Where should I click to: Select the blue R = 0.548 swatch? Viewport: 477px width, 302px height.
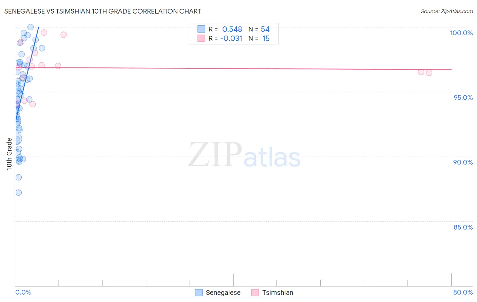point(201,29)
